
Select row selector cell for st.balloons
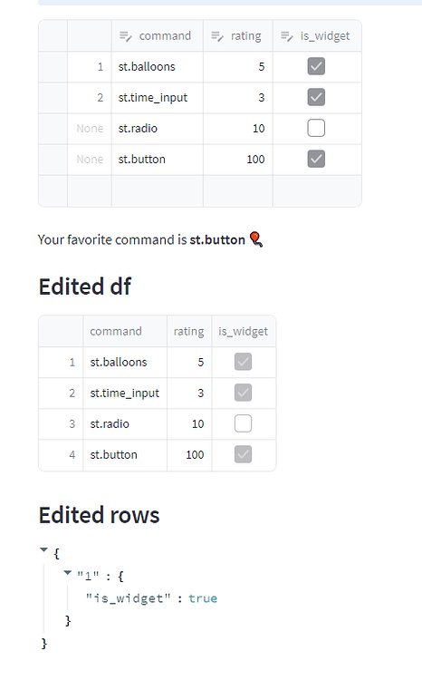click(x=53, y=67)
